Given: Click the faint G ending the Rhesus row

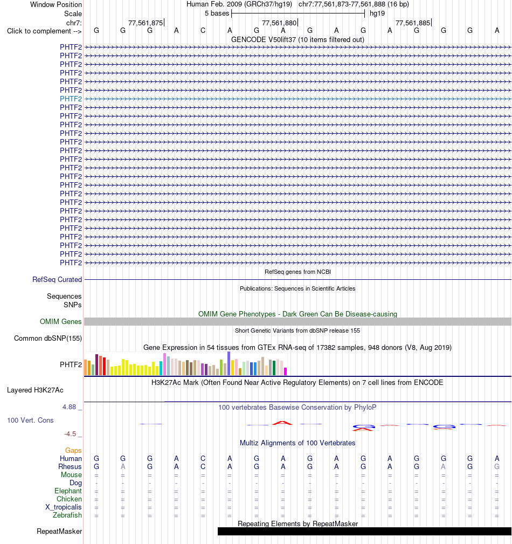Looking at the screenshot, I should click(x=497, y=467).
